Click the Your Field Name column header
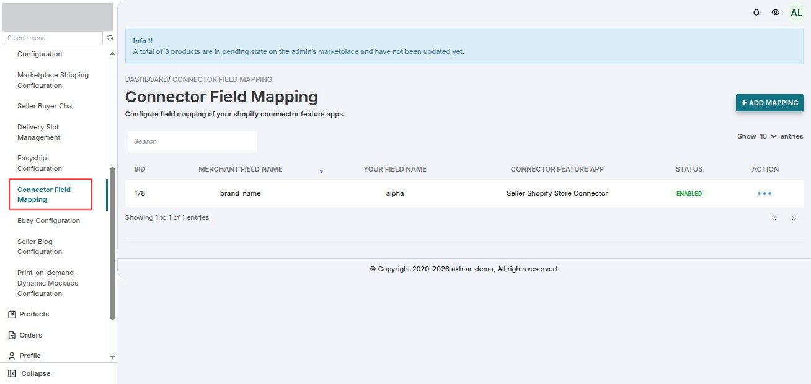 point(395,169)
